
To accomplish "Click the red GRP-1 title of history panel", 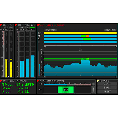I will click(52, 25).
